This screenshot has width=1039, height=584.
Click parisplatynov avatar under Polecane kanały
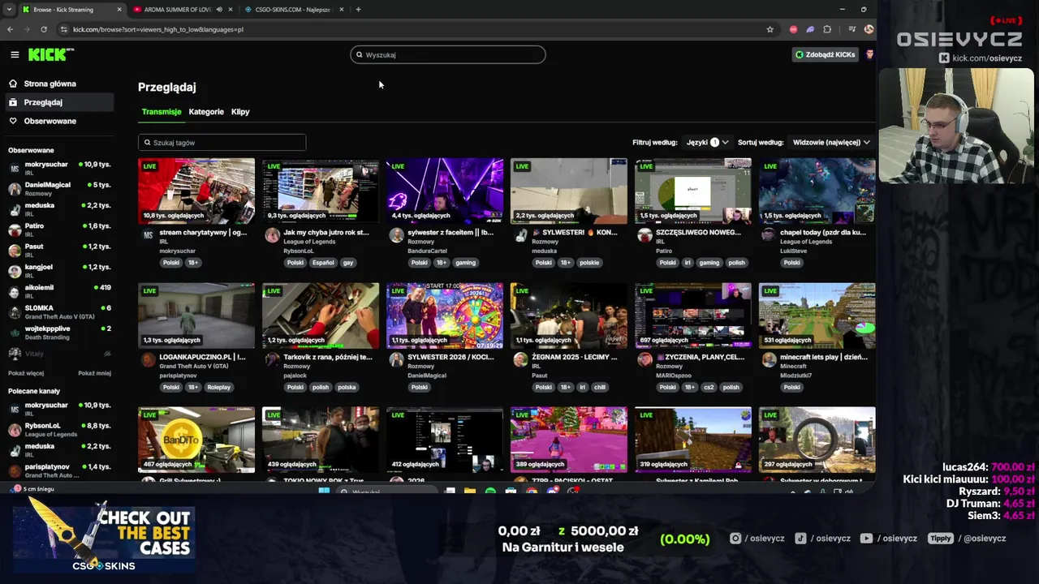pyautogui.click(x=15, y=470)
